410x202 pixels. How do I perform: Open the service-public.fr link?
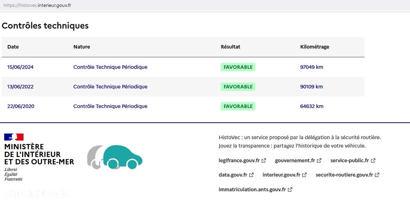(350, 161)
